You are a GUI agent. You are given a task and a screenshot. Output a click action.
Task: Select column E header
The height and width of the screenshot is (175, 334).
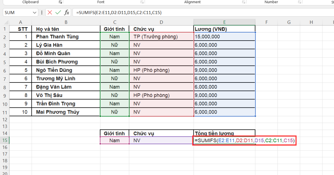(224, 22)
